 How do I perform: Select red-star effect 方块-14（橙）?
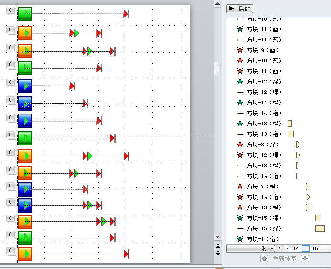tap(259, 197)
